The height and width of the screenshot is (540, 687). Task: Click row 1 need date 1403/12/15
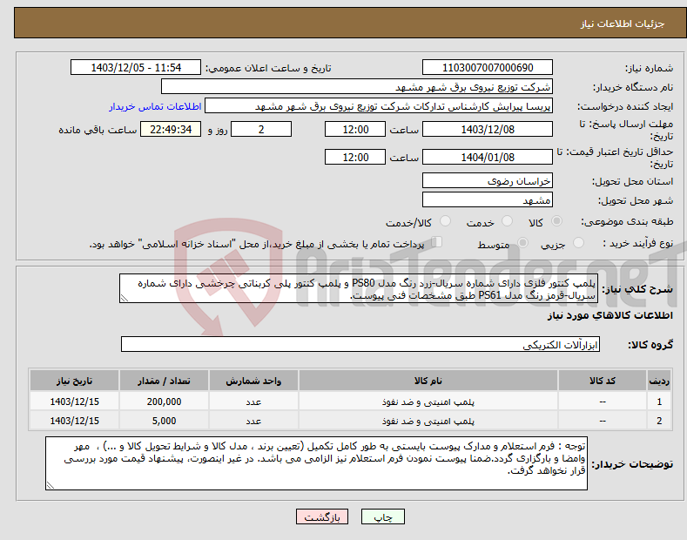pos(74,402)
